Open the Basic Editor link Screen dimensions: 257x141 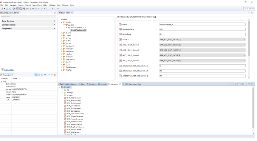[x=9, y=70]
